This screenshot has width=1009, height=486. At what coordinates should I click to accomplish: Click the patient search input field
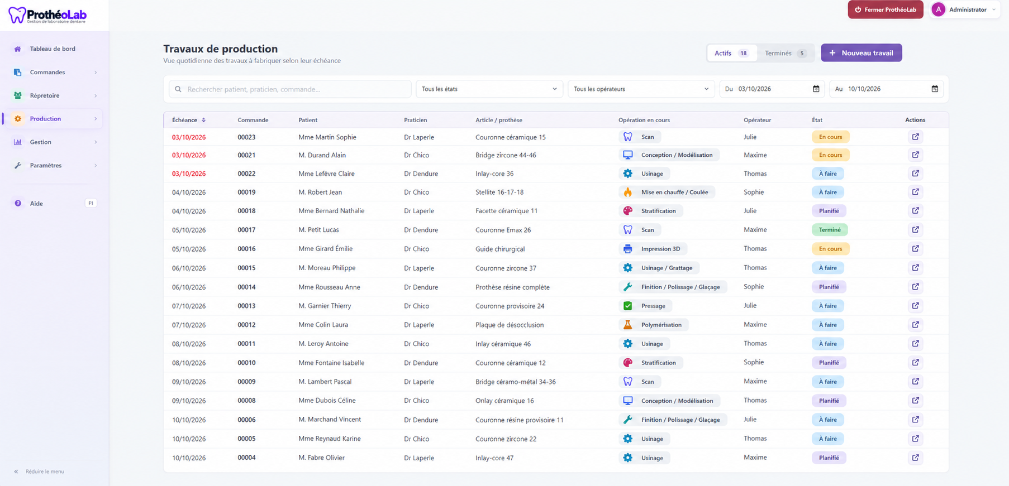coord(290,89)
